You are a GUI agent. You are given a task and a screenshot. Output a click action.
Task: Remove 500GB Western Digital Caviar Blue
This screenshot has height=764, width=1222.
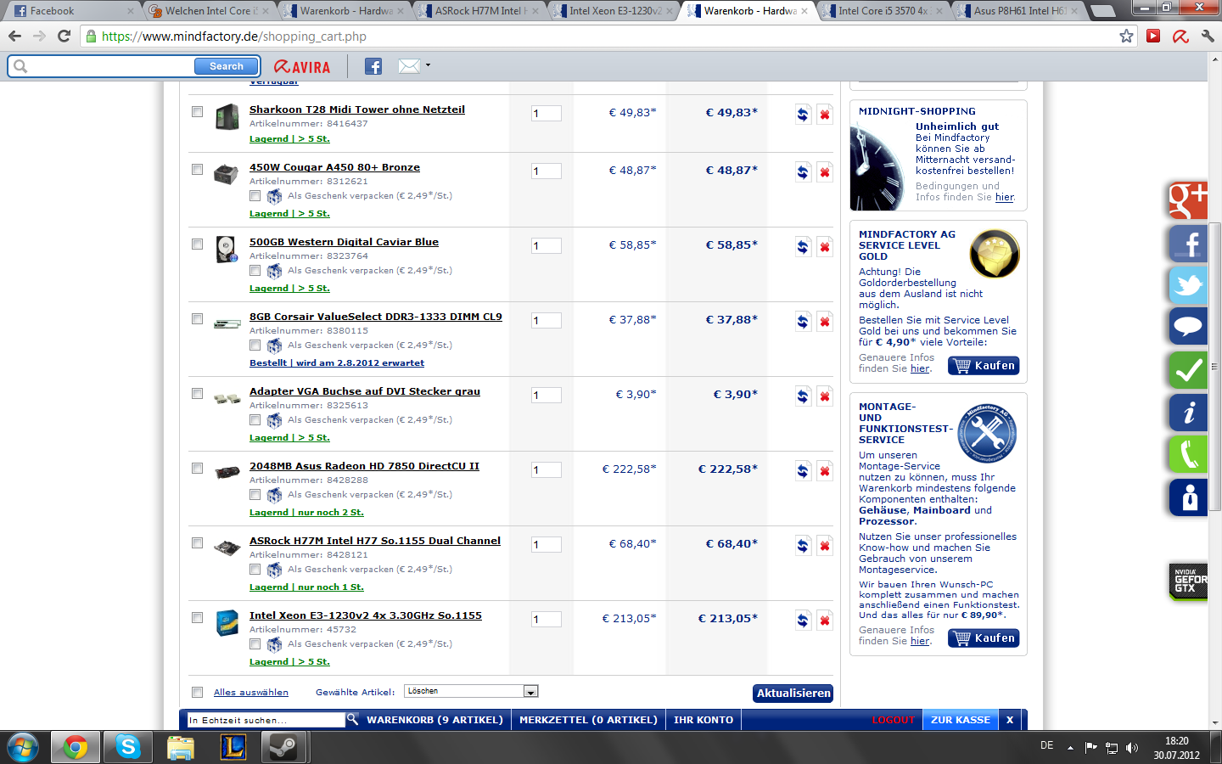coord(824,247)
